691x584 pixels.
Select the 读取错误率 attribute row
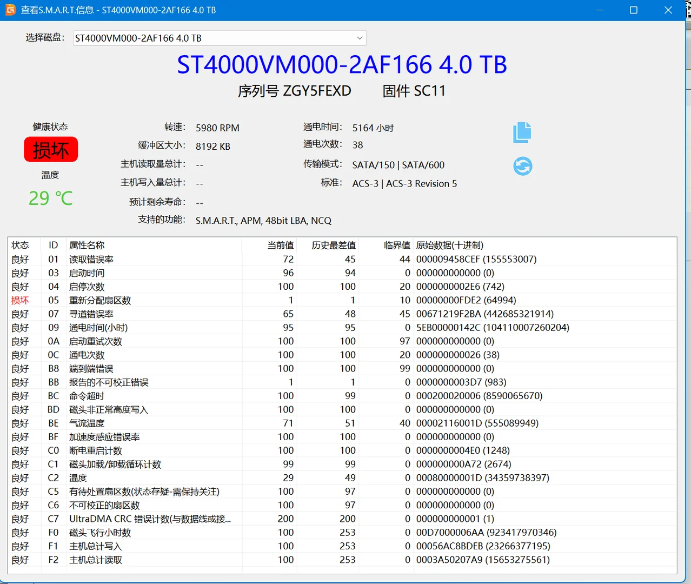[342, 260]
